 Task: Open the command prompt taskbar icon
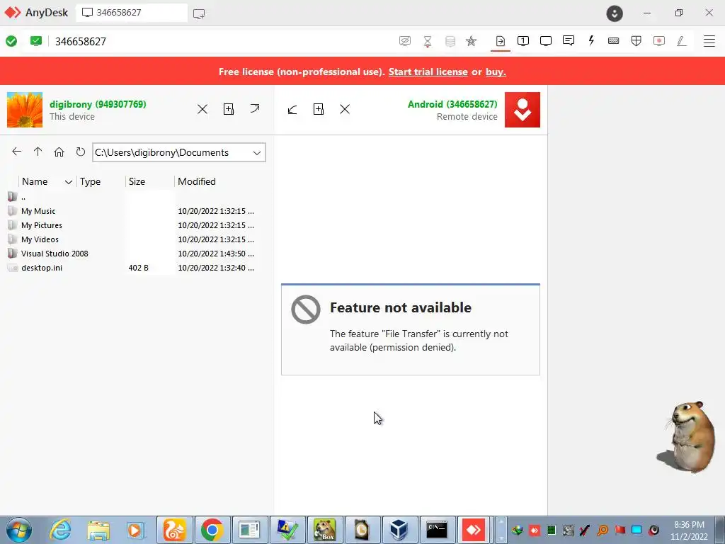437,530
